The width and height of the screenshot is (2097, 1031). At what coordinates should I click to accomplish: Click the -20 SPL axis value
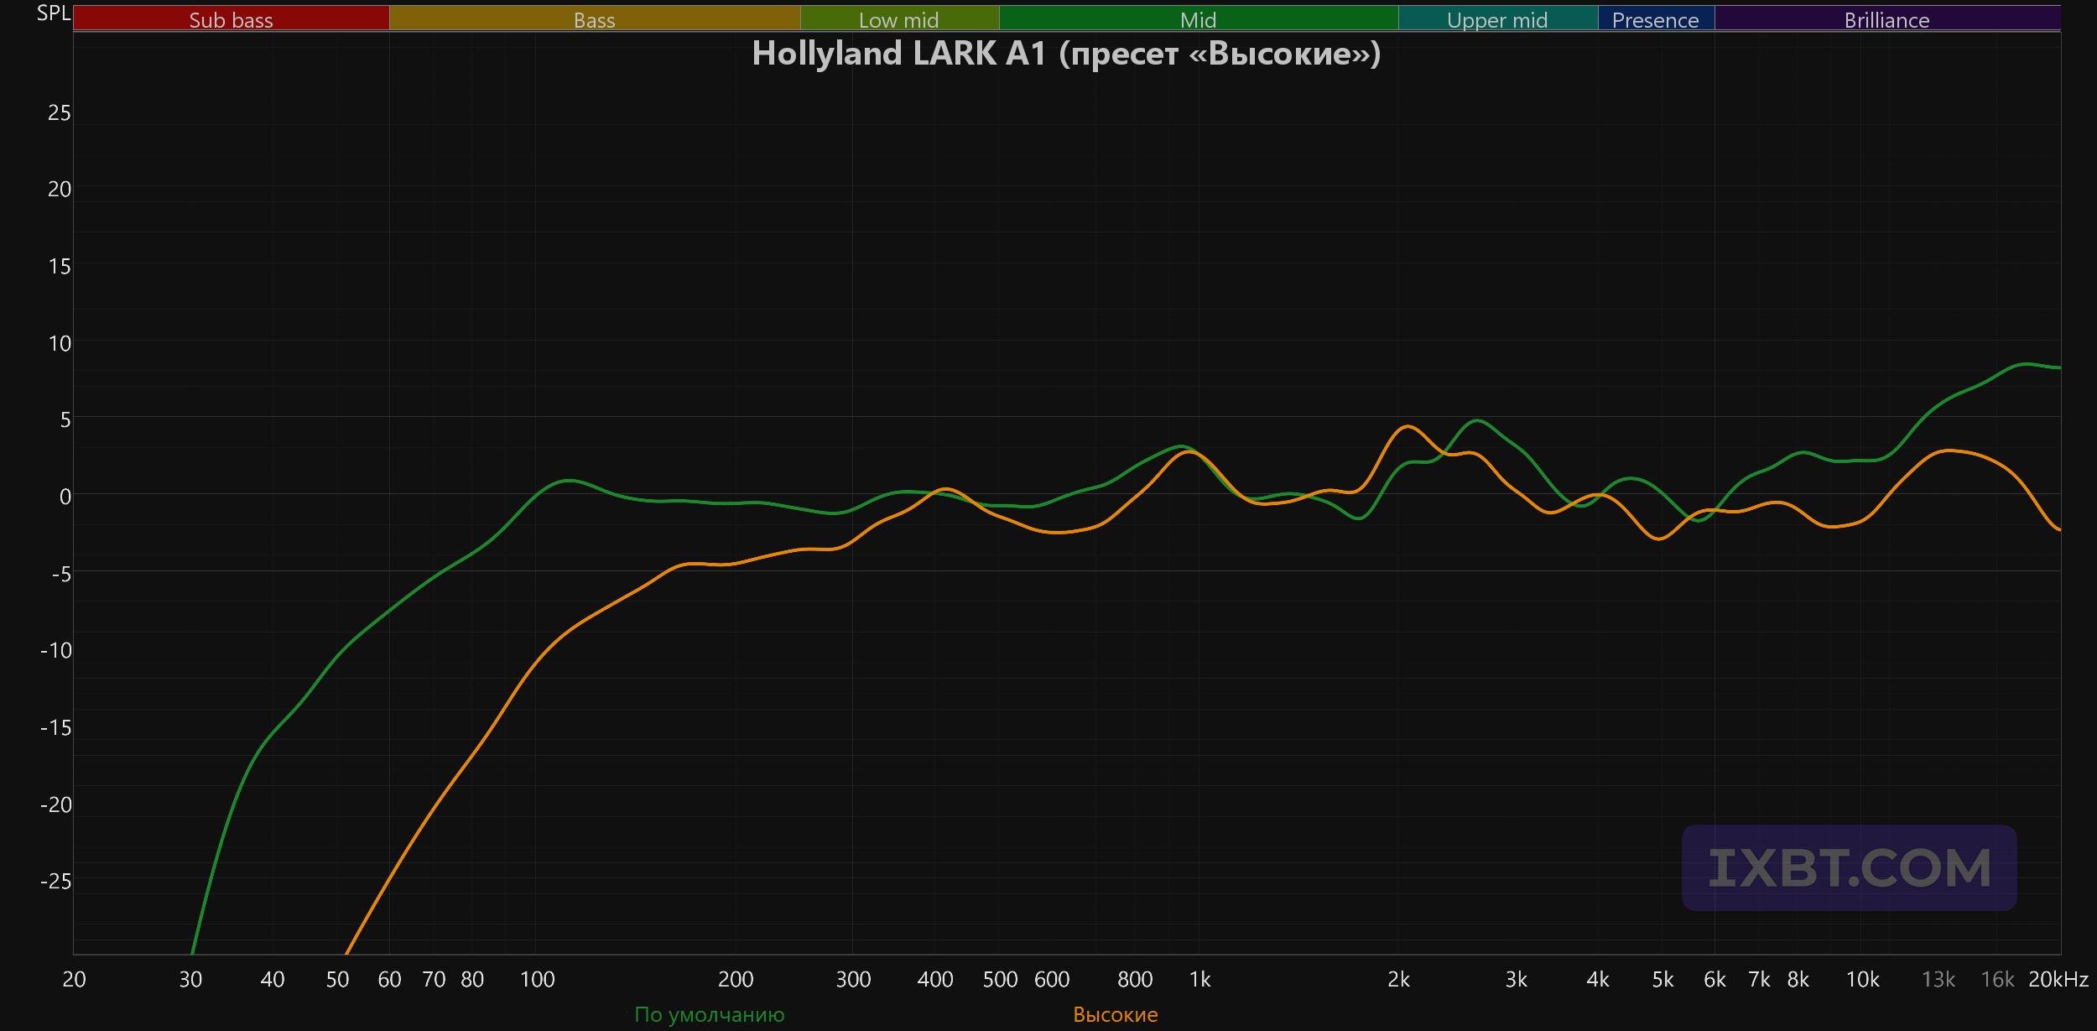point(56,804)
